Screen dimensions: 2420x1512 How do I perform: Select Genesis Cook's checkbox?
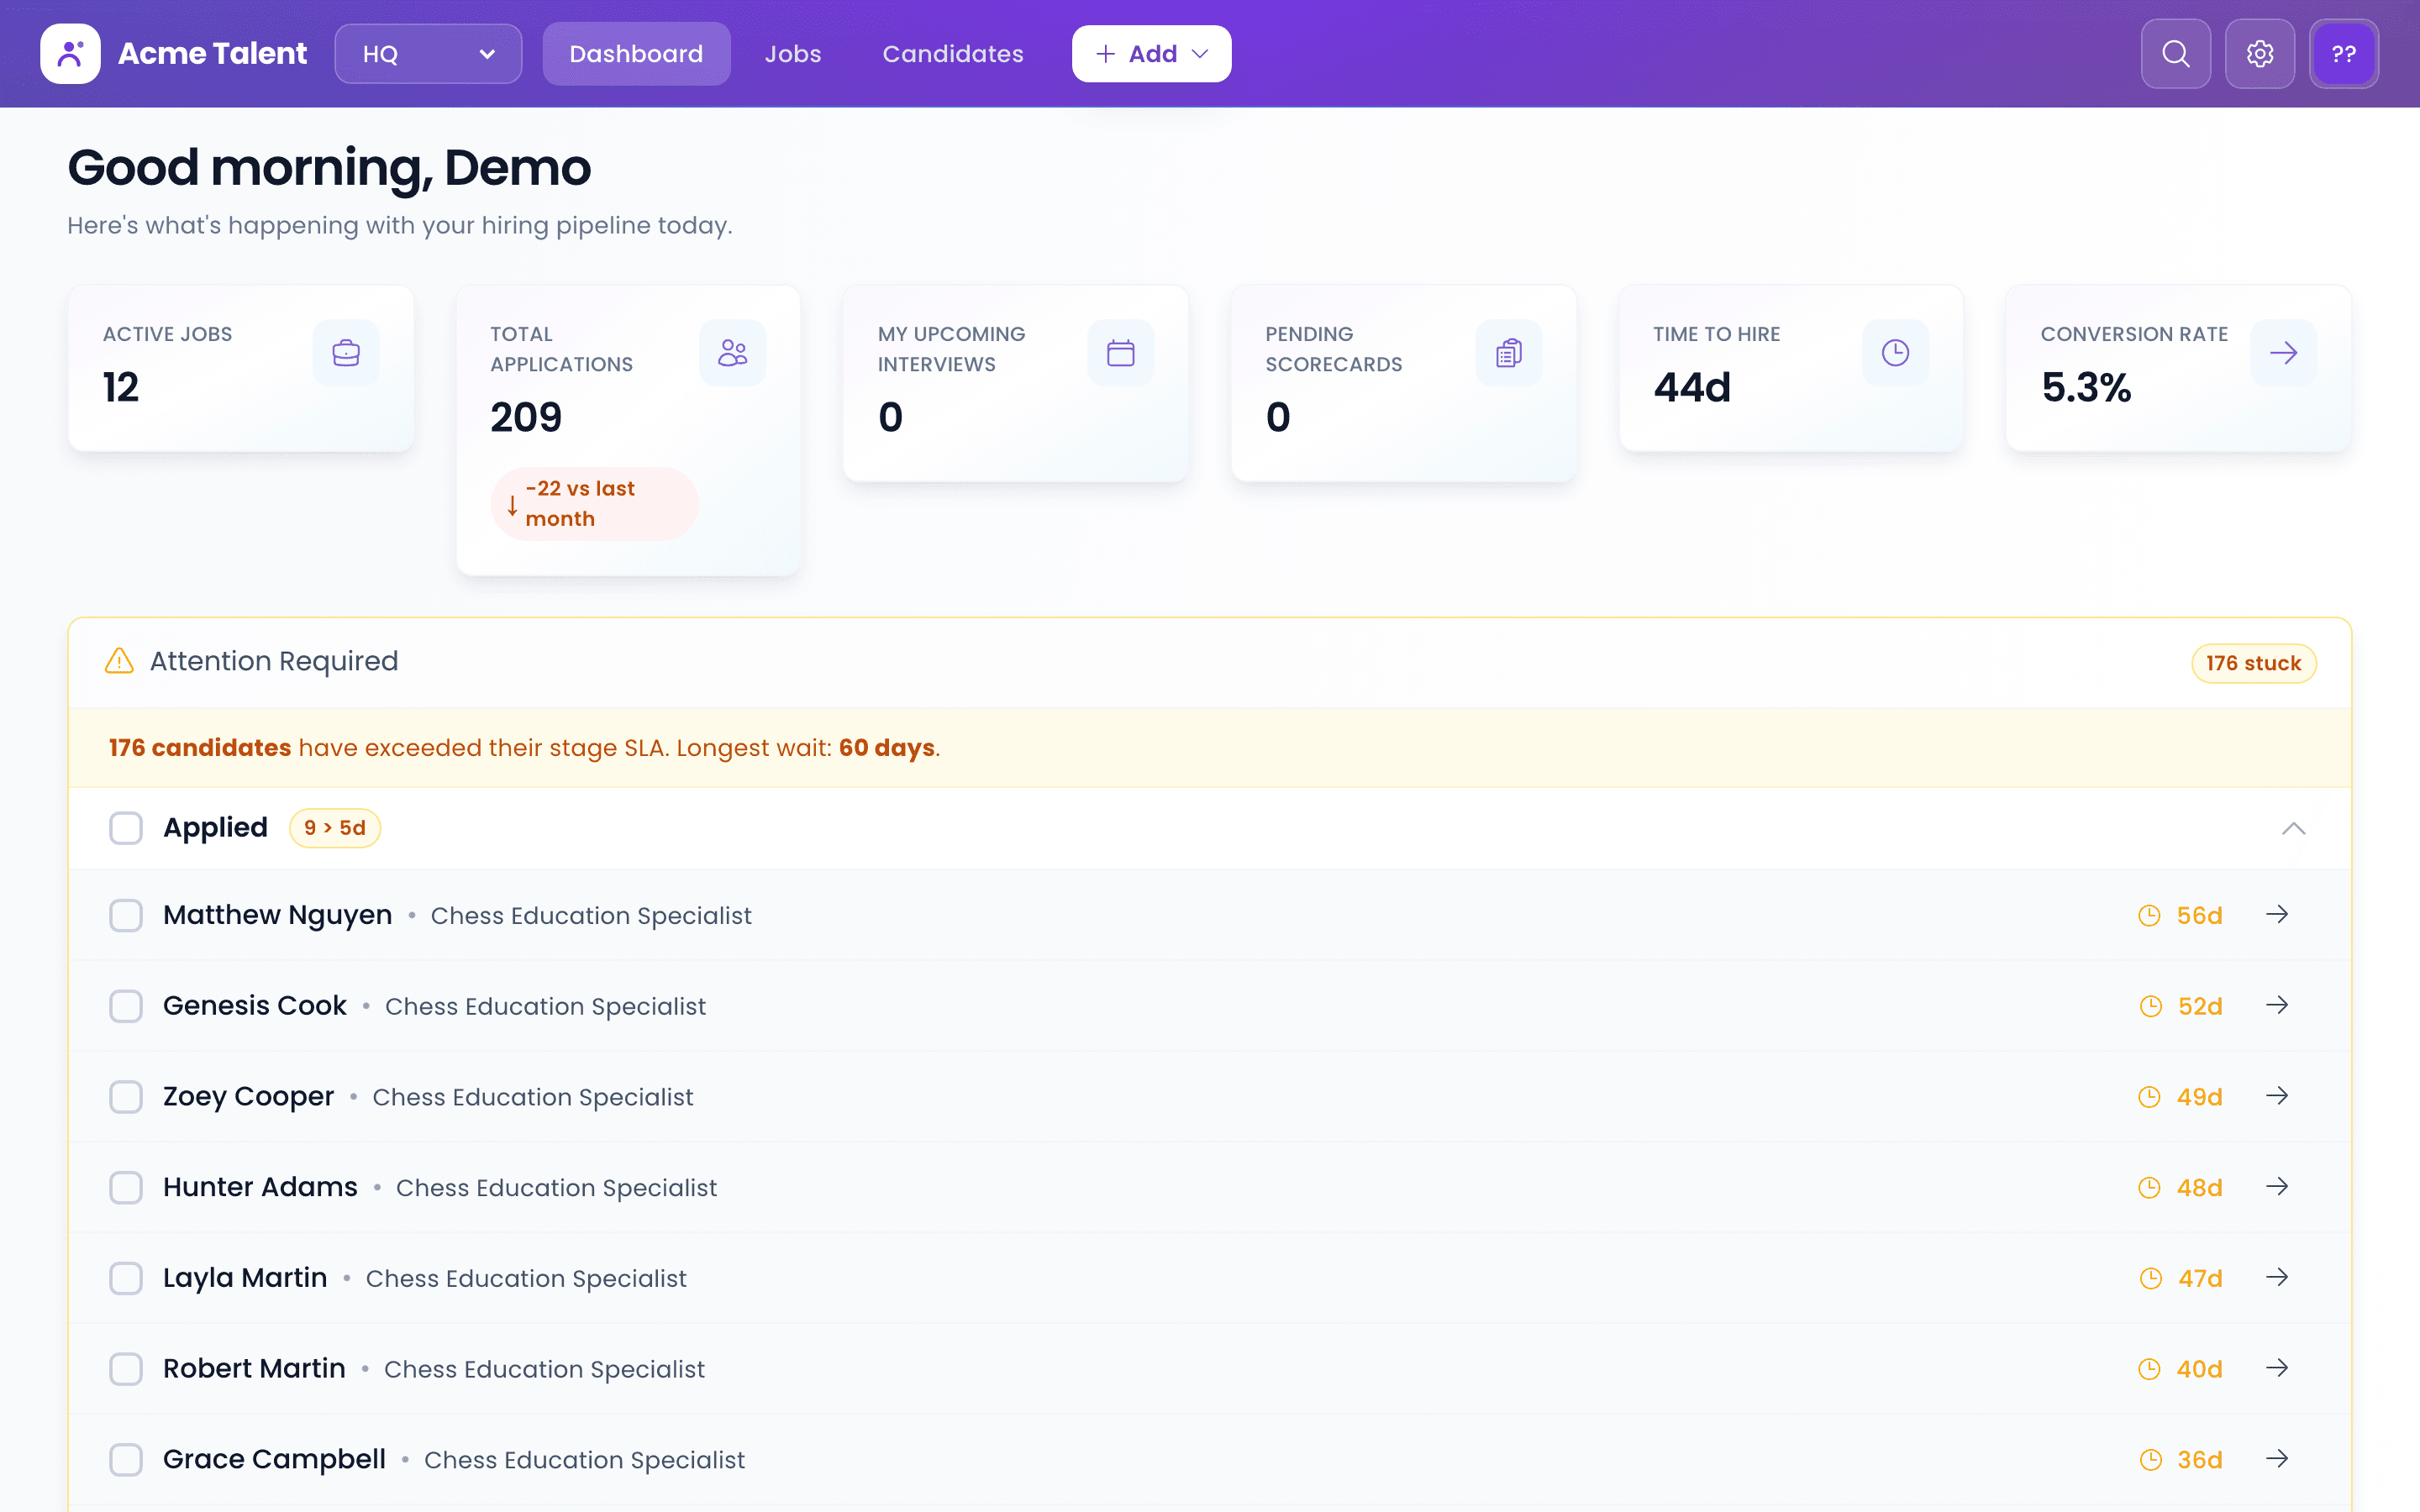(x=126, y=1006)
